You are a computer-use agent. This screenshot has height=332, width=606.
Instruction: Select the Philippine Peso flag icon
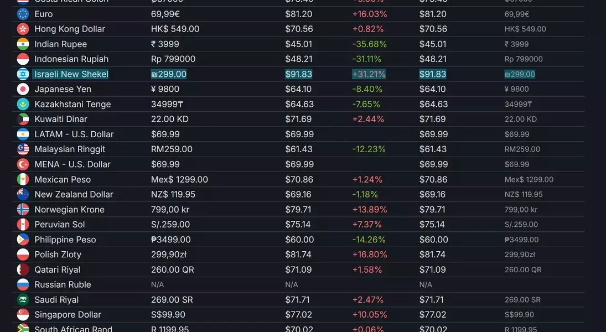pyautogui.click(x=23, y=240)
